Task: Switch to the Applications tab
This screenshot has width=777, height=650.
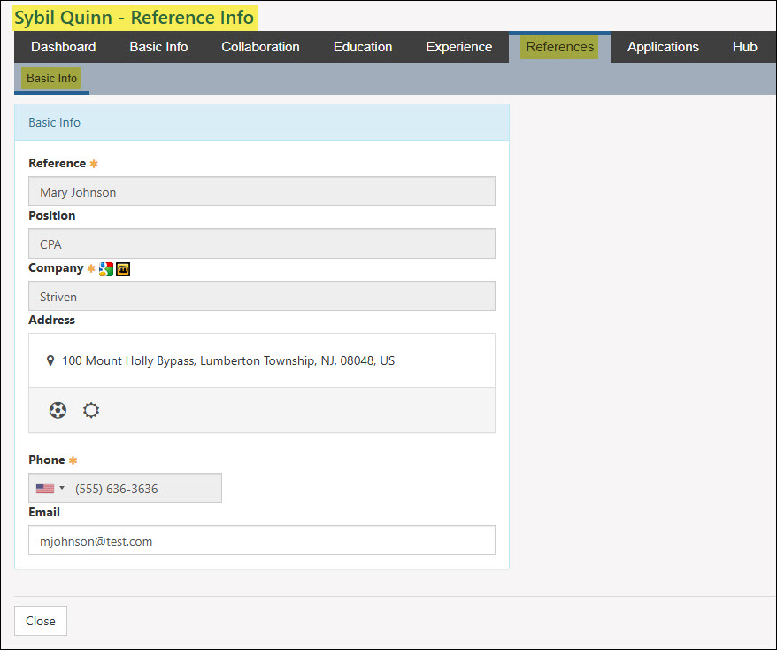Action: 663,47
